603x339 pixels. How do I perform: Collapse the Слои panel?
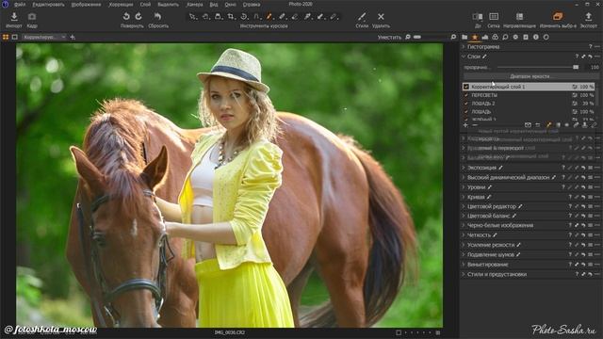464,56
